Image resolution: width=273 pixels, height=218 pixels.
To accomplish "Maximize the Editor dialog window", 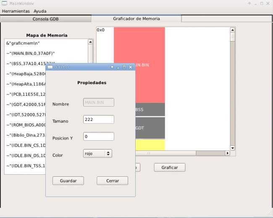I will [x=124, y=67].
